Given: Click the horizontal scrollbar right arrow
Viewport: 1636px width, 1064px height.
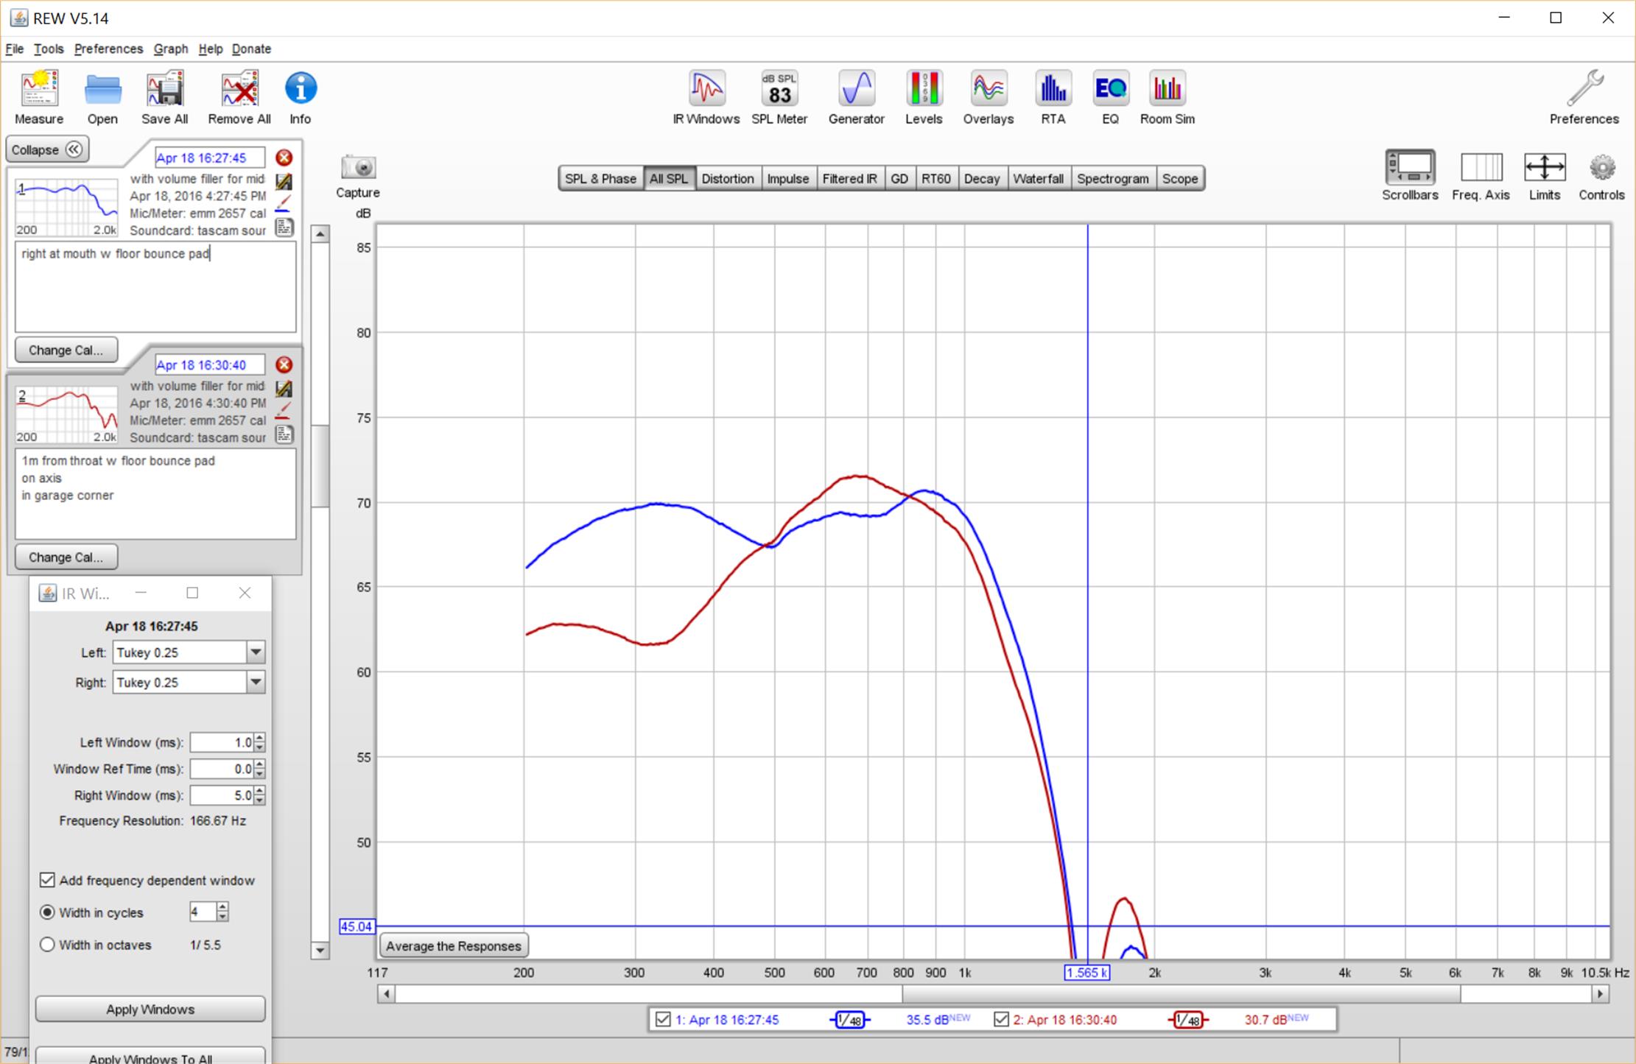Looking at the screenshot, I should click(1599, 994).
